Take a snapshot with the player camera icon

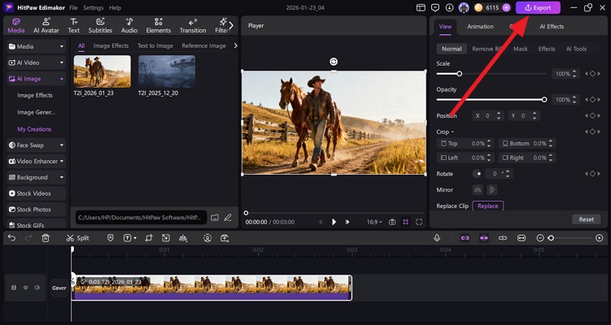point(392,222)
